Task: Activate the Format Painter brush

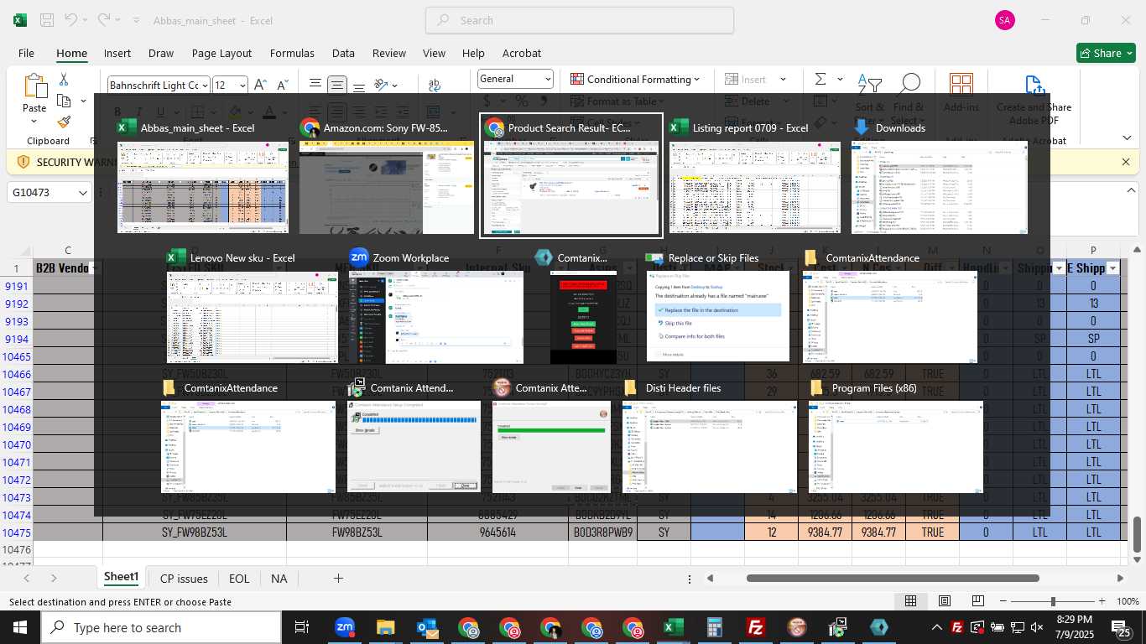Action: [x=64, y=122]
